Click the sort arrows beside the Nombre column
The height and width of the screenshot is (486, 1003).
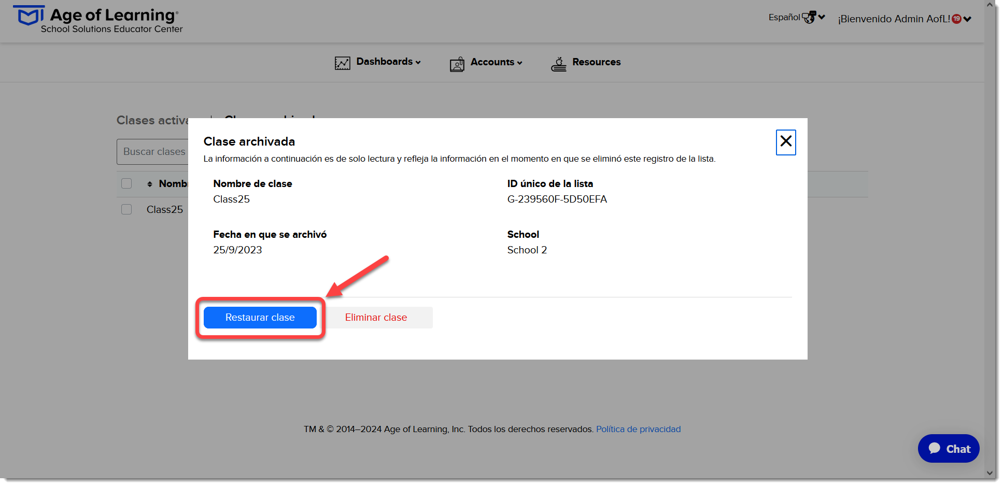150,184
